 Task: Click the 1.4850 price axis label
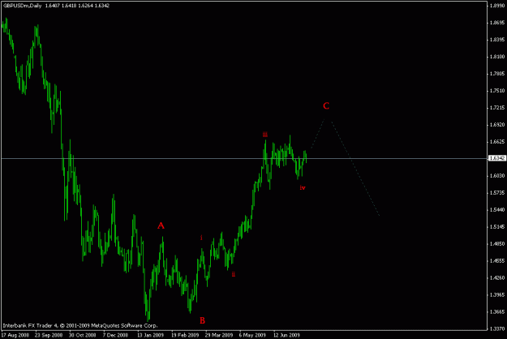(497, 244)
